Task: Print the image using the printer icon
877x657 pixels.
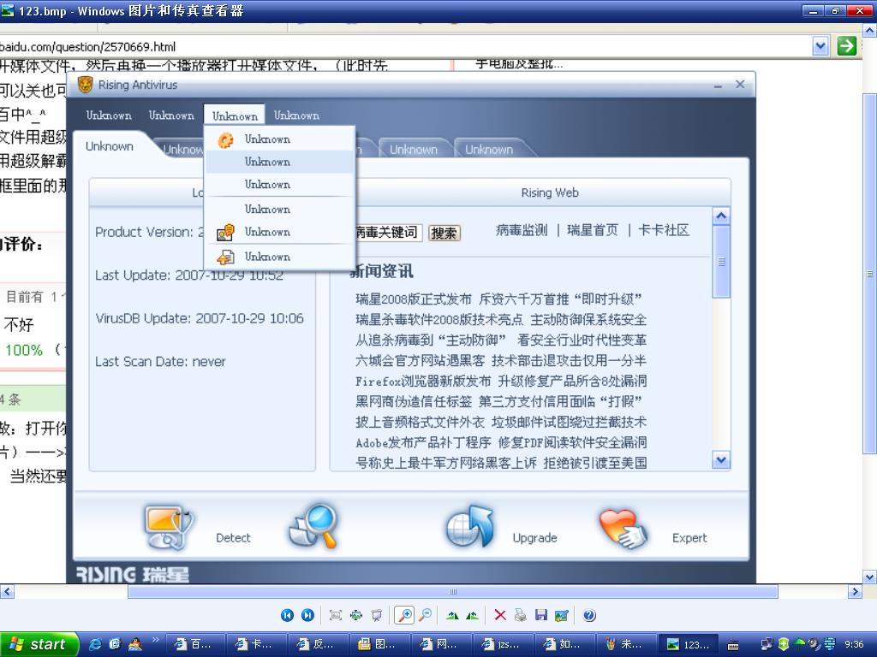Action: 521,615
